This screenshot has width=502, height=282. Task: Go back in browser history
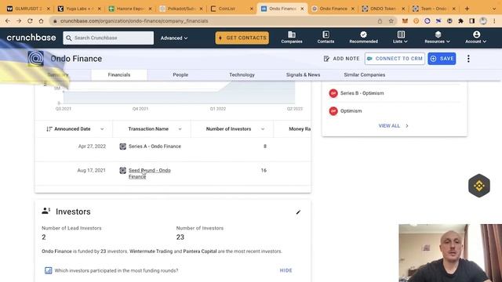click(8, 21)
